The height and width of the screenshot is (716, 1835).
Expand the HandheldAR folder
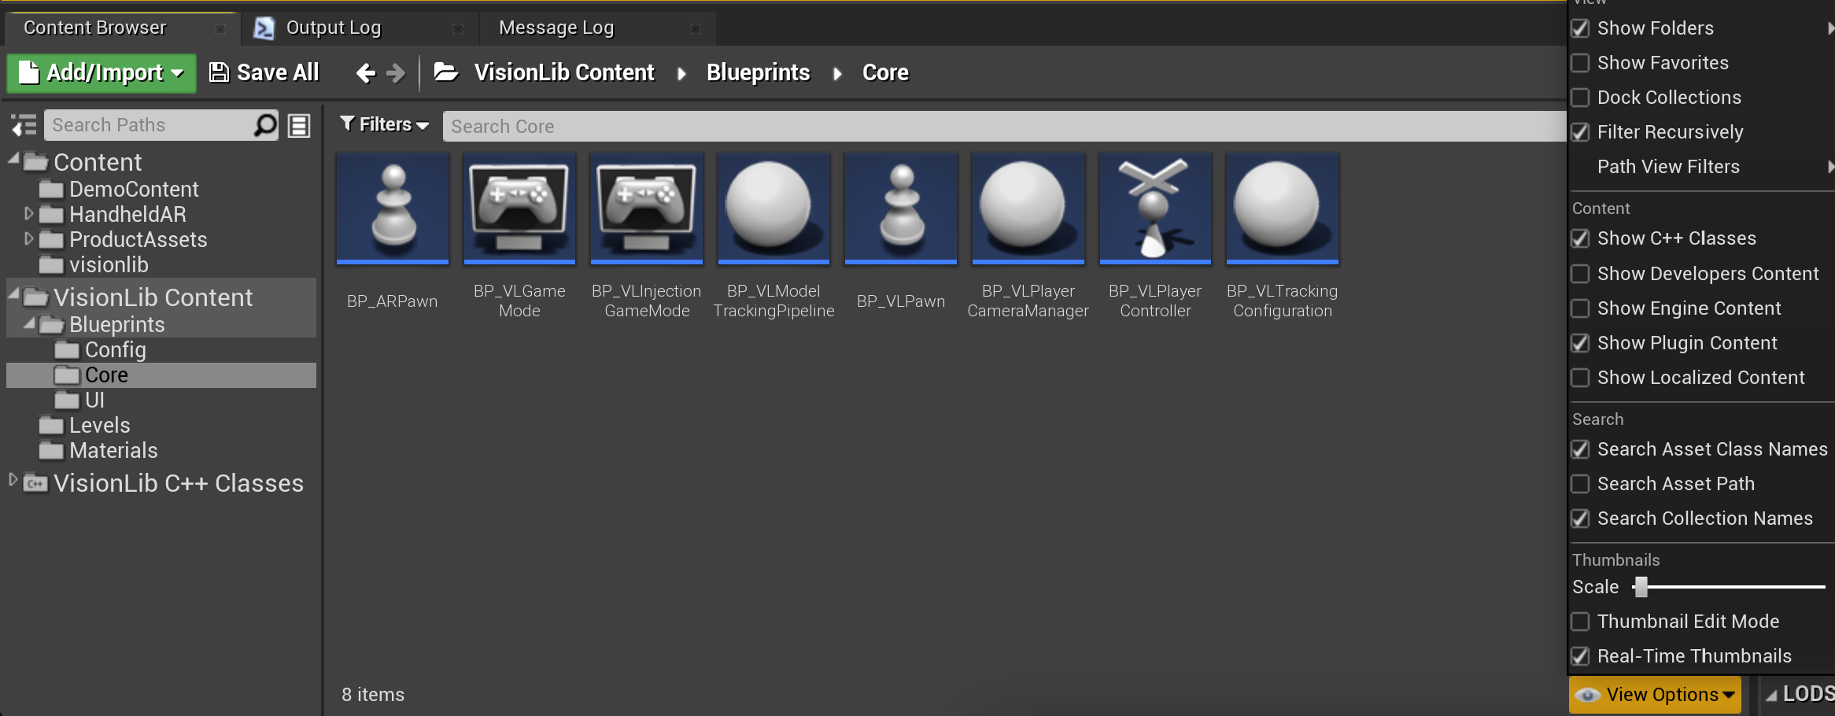point(29,213)
